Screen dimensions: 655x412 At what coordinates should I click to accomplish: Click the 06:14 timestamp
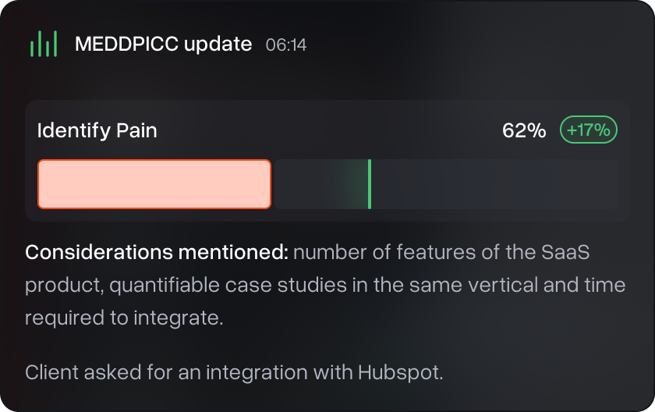(x=286, y=44)
